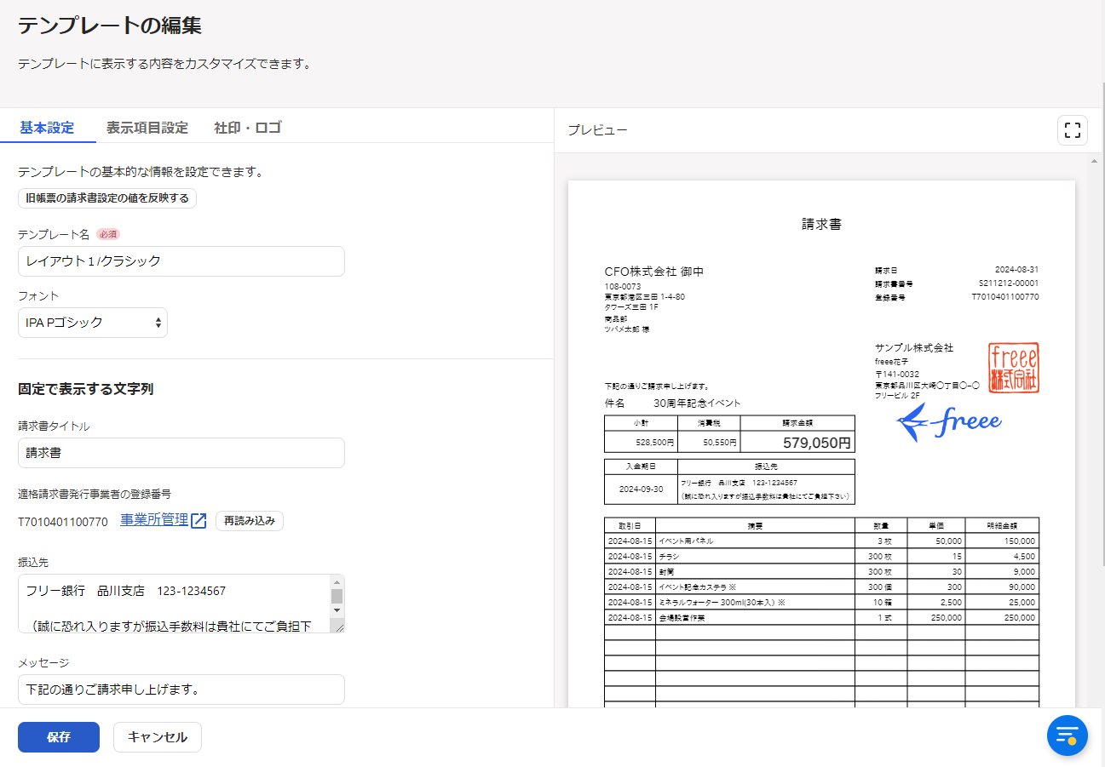Open the external link icon beside 事業所管理
Image resolution: width=1105 pixels, height=767 pixels.
[199, 521]
